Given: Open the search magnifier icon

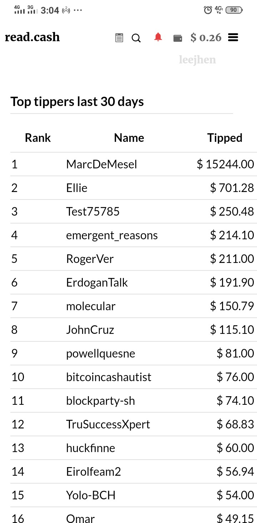Looking at the screenshot, I should (x=136, y=38).
